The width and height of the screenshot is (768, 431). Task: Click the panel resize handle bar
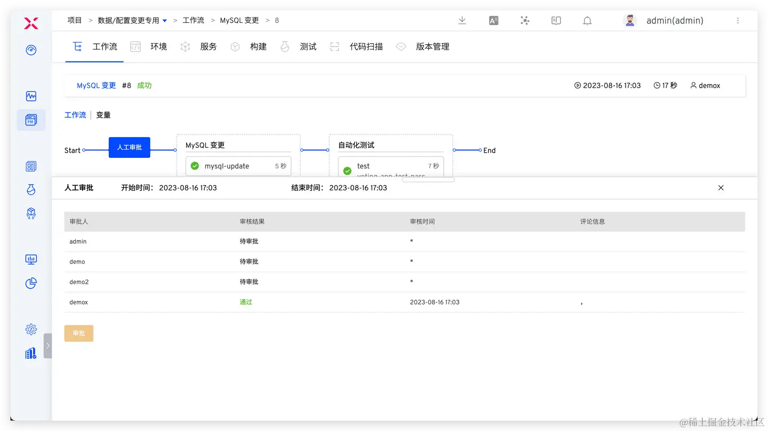point(428,180)
